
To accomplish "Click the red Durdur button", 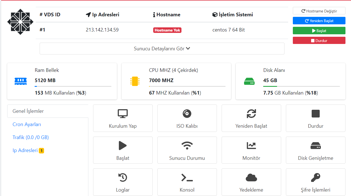I will pos(319,41).
